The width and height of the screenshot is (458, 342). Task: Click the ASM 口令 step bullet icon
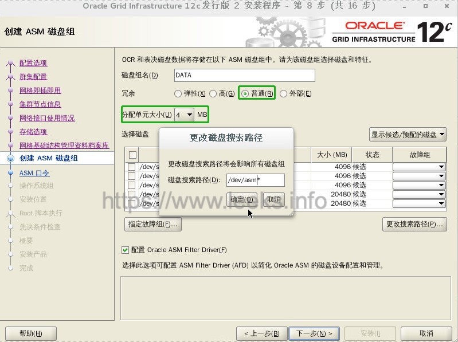click(x=10, y=173)
